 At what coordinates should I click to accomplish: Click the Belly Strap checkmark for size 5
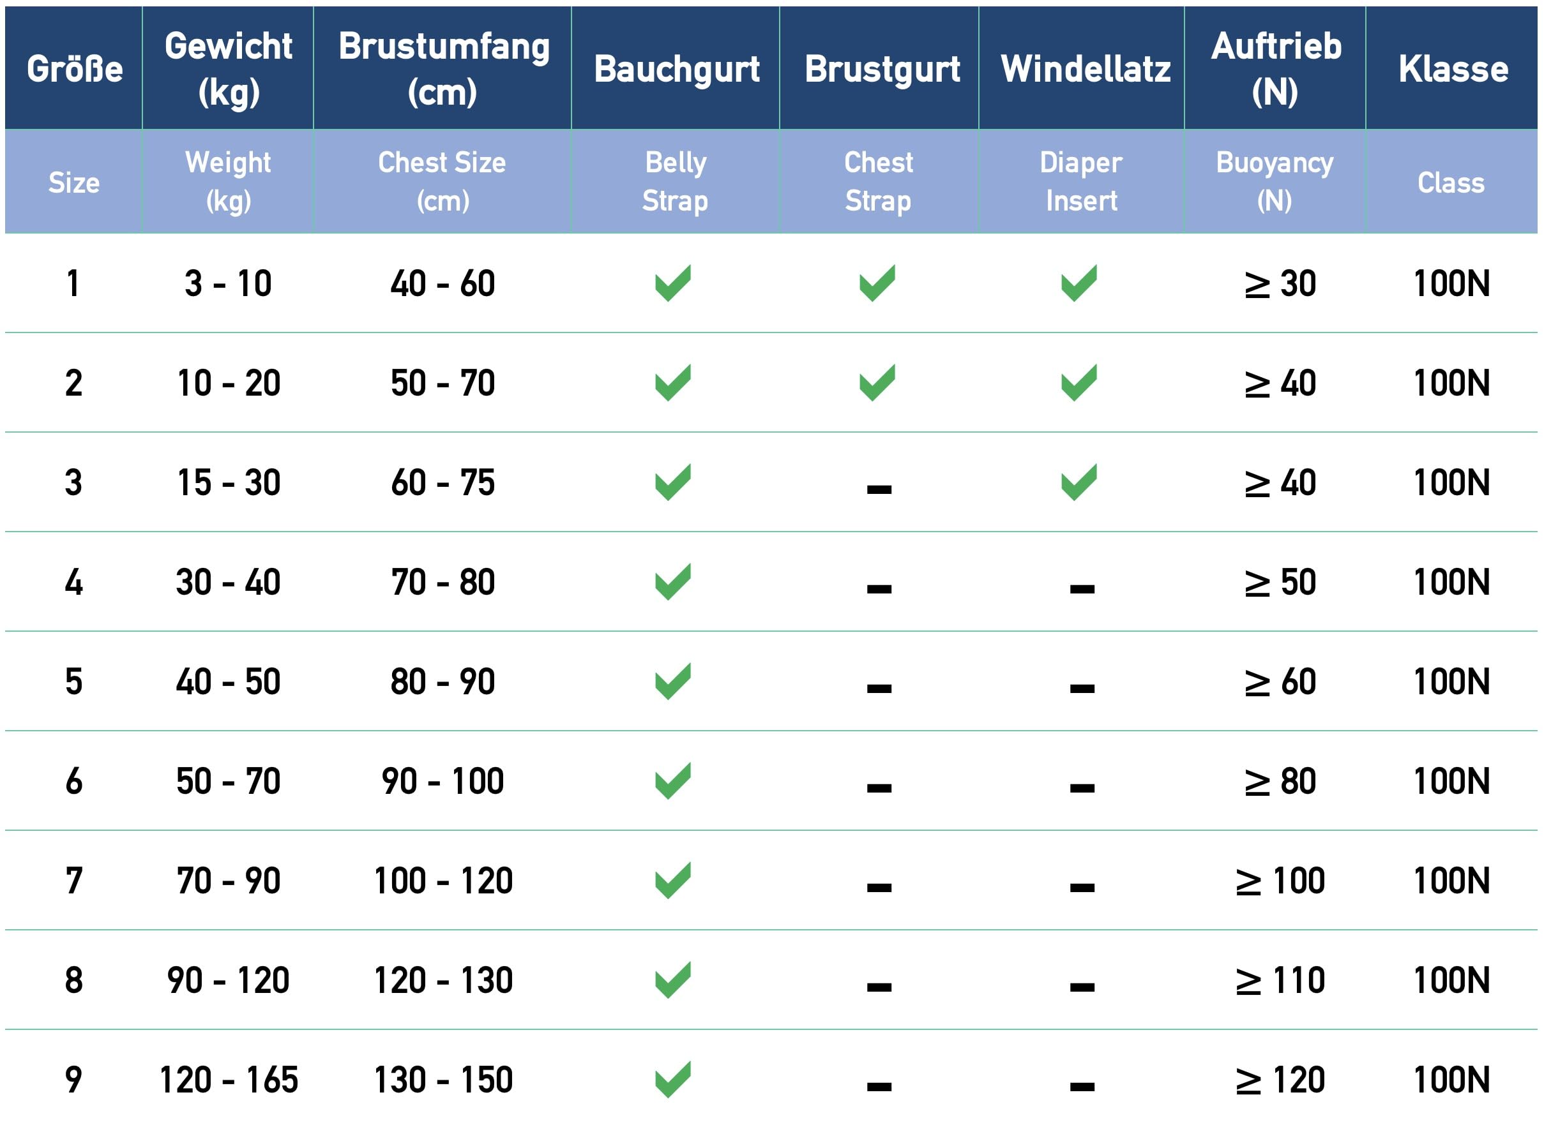click(x=672, y=682)
